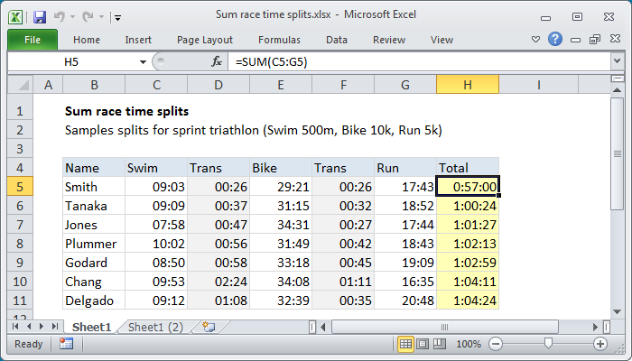The height and width of the screenshot is (361, 632).
Task: Open the Name Box dropdown
Action: 142,61
